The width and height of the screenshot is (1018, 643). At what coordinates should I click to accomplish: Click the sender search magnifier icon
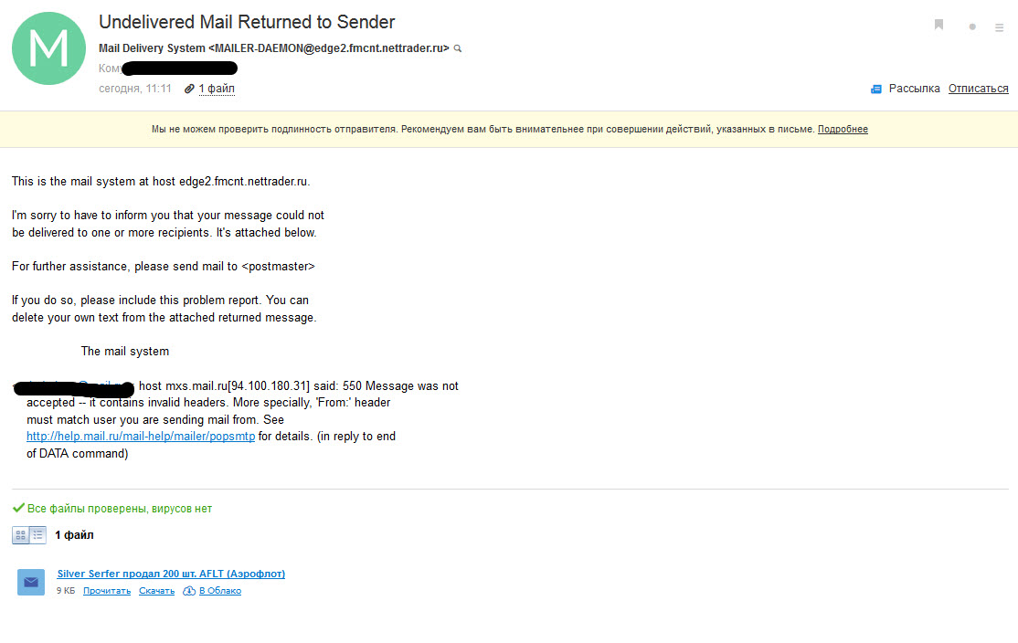458,48
